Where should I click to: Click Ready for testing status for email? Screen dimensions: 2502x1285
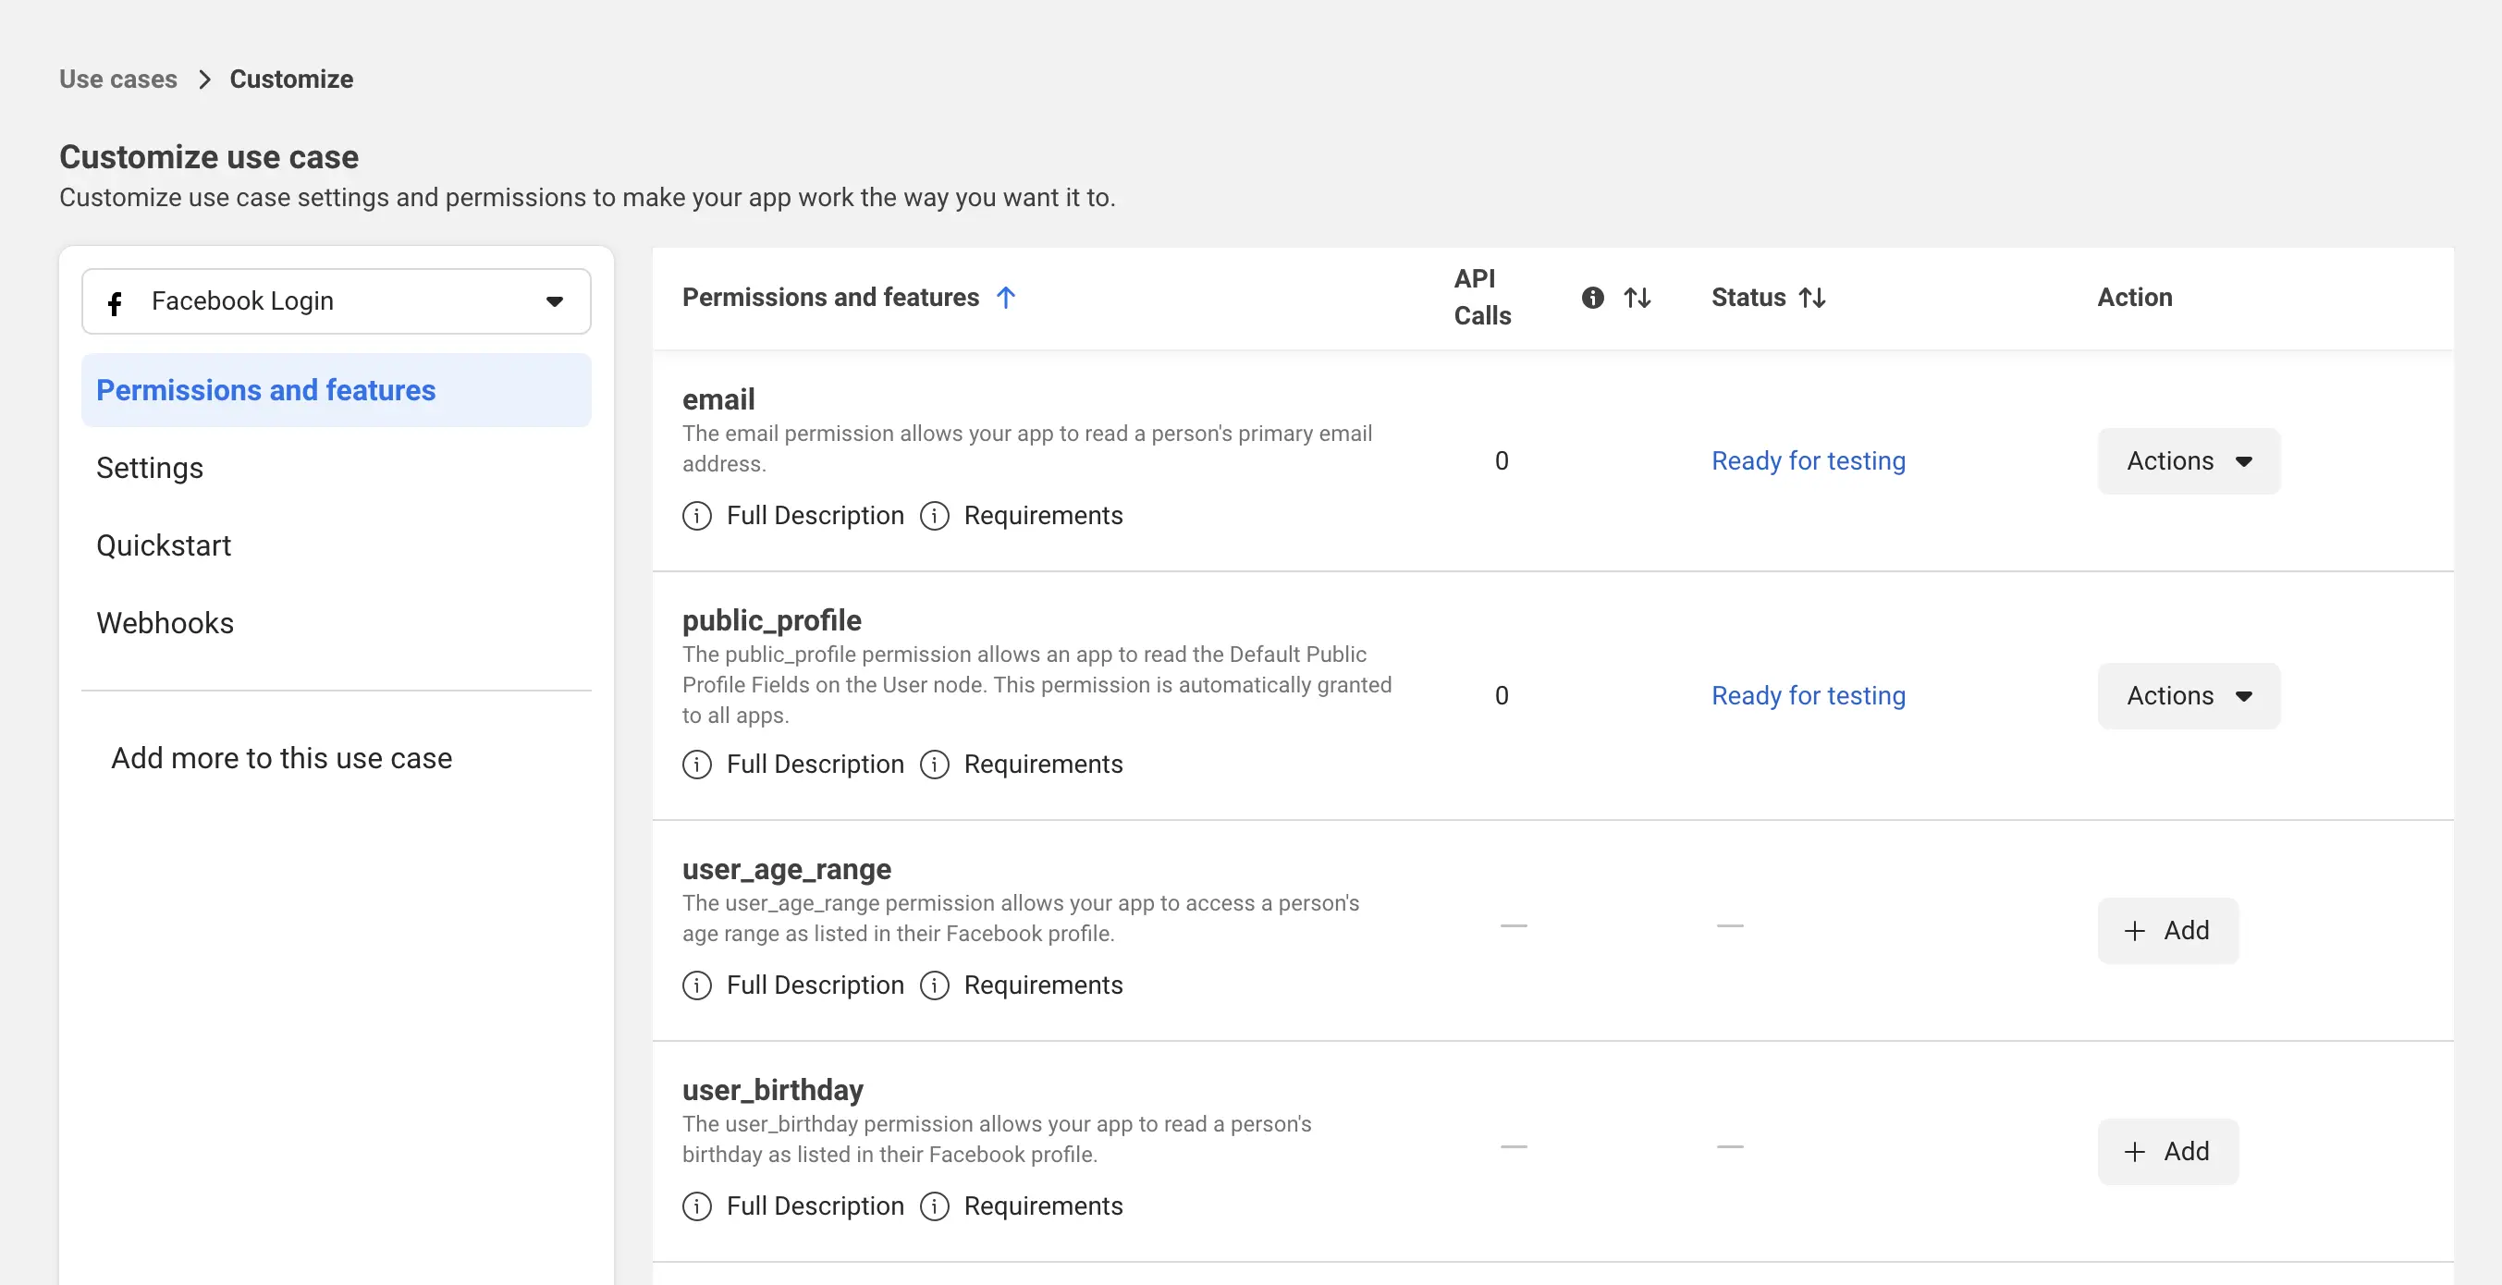[x=1809, y=461]
